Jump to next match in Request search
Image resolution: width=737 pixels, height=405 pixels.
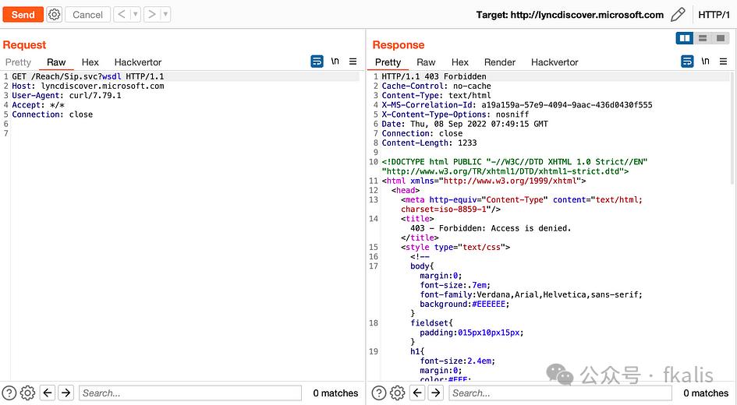click(x=66, y=393)
